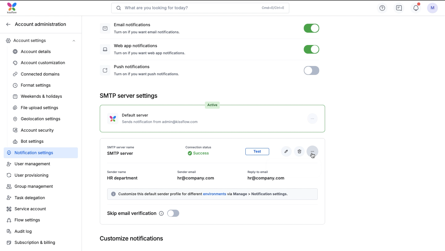
Task: Click the search field in top bar
Action: point(192,8)
